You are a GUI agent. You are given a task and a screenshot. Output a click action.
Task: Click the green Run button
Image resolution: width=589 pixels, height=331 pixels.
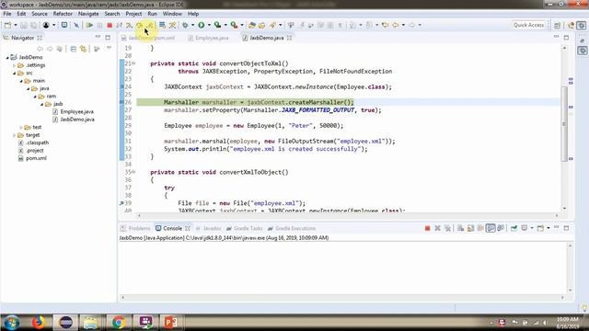[202, 25]
